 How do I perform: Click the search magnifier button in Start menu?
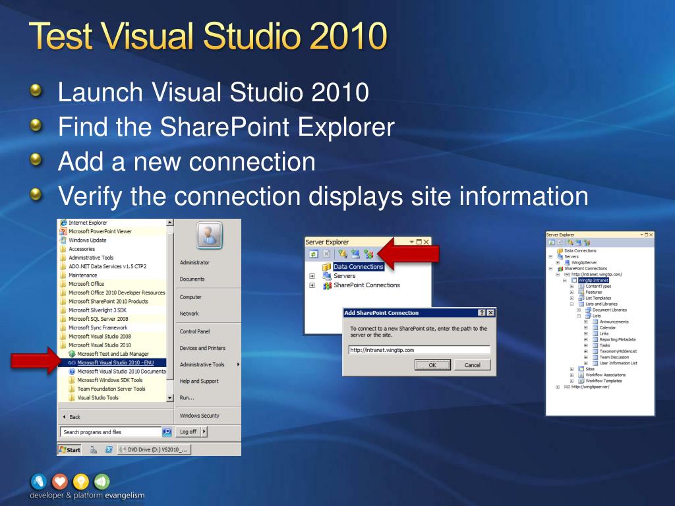167,432
